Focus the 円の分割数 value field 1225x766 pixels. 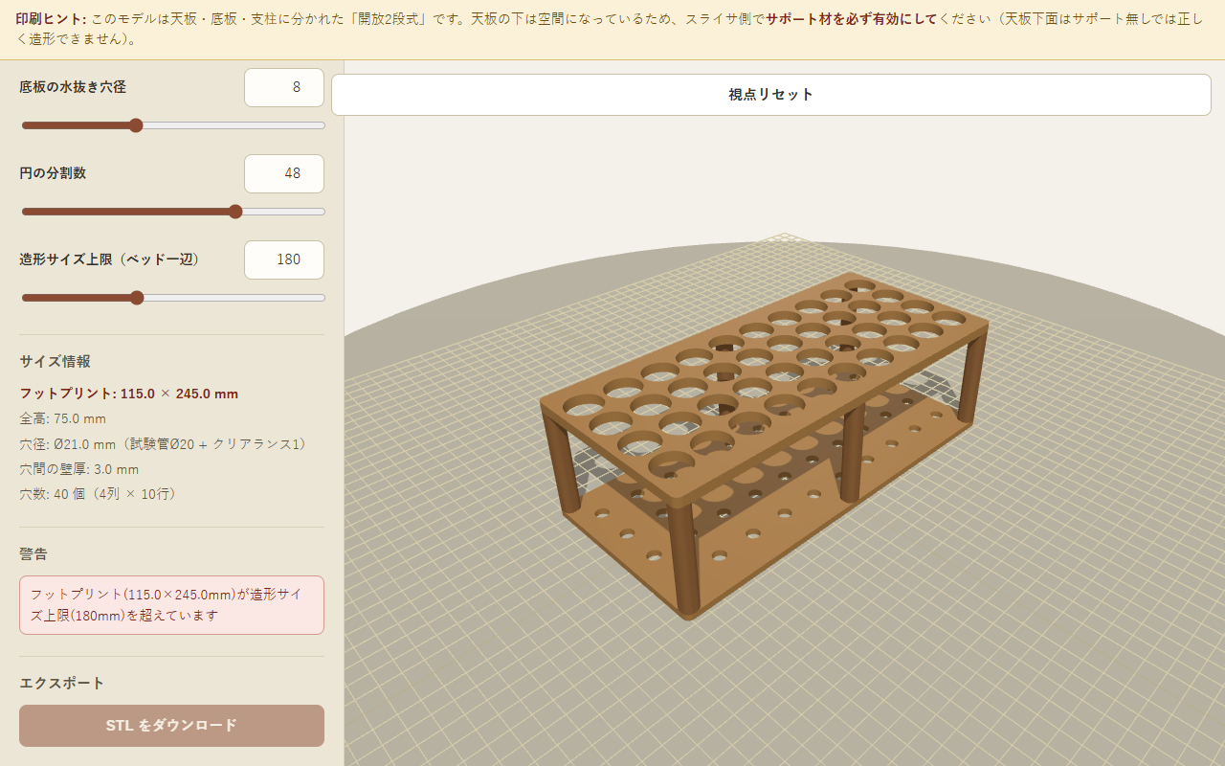tap(284, 173)
